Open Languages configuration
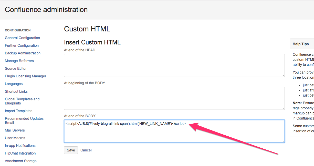This screenshot has width=314, height=166. [x=14, y=84]
